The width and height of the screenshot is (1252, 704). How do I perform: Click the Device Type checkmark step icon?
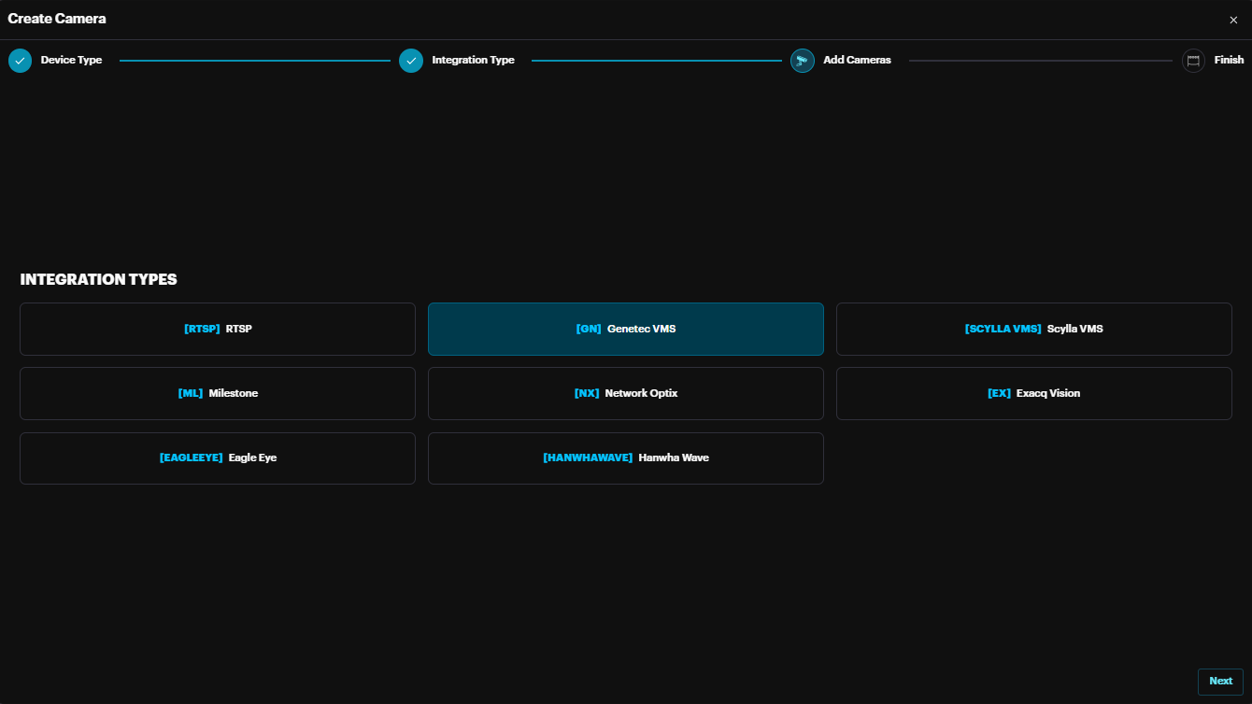20,61
